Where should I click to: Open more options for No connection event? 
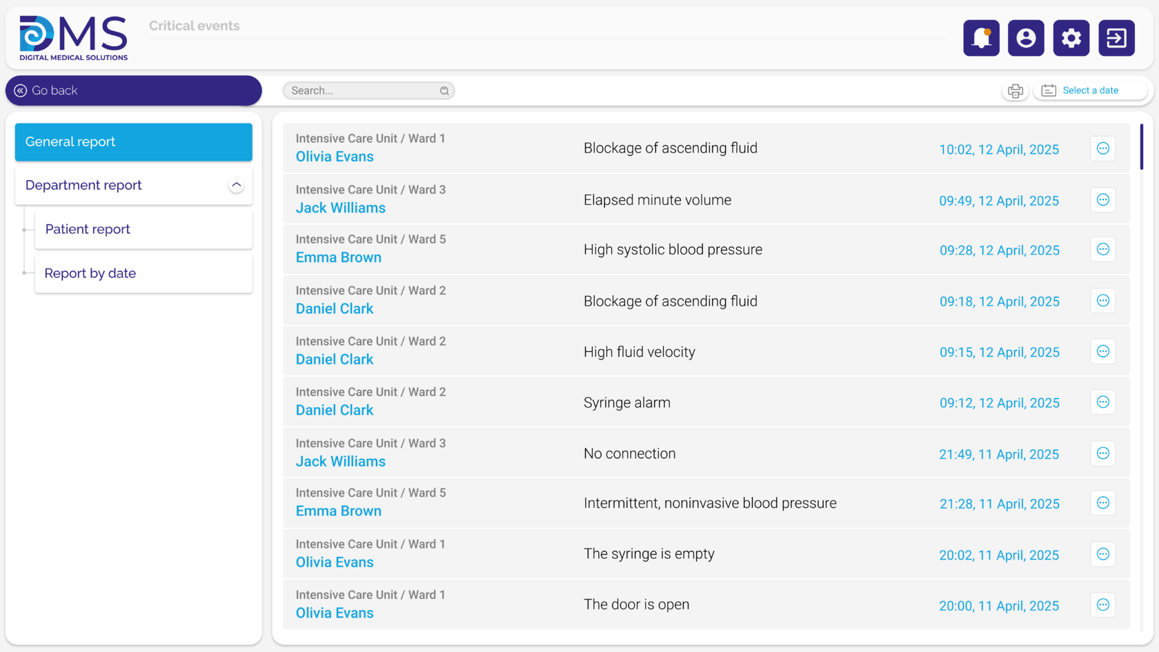tap(1103, 453)
